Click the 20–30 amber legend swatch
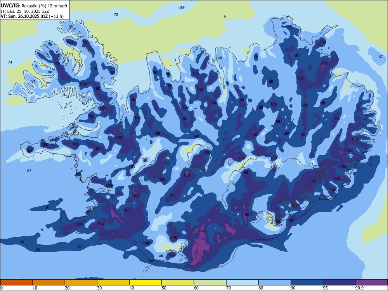The width and height of the screenshot is (388, 291). point(81,282)
